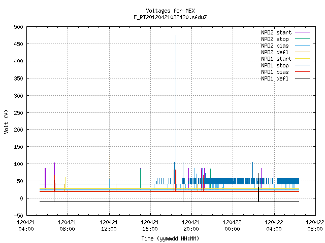Viewport: 325px width, 243px height.
Task: Click the 120422 00:00 time axis label
Action: (x=232, y=226)
